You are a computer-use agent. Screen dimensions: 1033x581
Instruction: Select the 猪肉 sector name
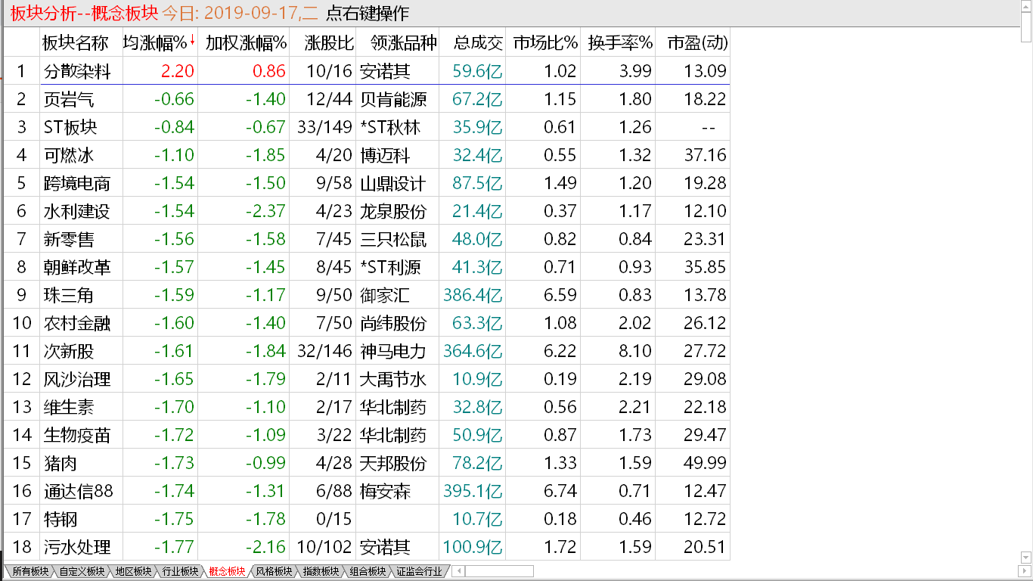tap(60, 463)
